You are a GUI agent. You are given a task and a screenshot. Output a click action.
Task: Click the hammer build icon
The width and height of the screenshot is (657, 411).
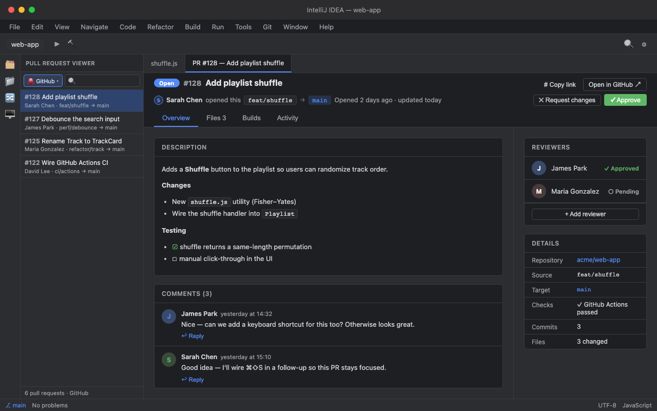(x=70, y=43)
